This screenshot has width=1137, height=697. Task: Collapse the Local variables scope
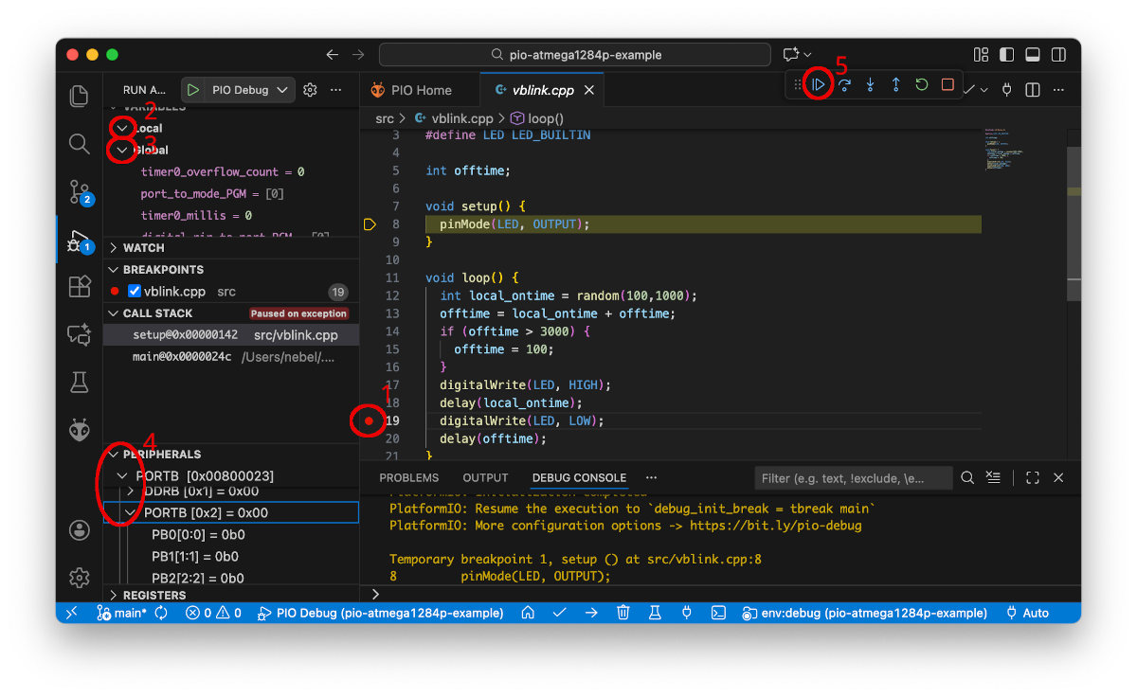pos(122,128)
